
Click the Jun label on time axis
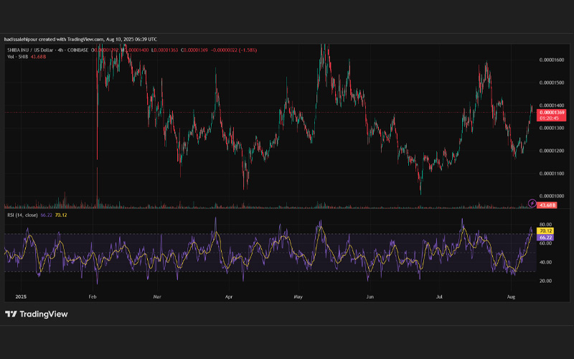pos(370,297)
